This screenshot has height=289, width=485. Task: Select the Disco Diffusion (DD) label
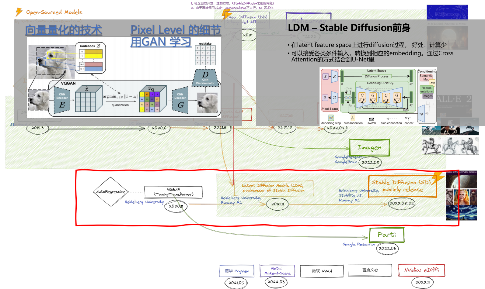pyautogui.click(x=247, y=17)
